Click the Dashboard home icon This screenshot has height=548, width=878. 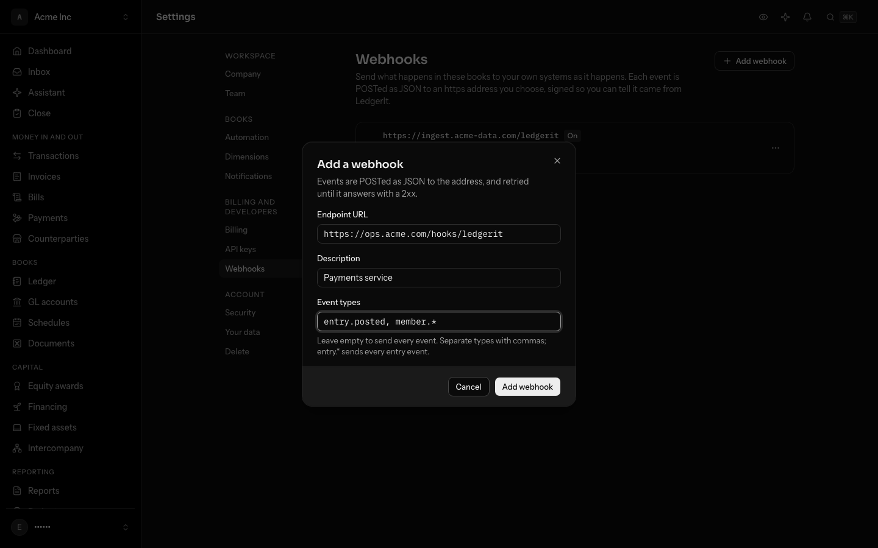[17, 51]
